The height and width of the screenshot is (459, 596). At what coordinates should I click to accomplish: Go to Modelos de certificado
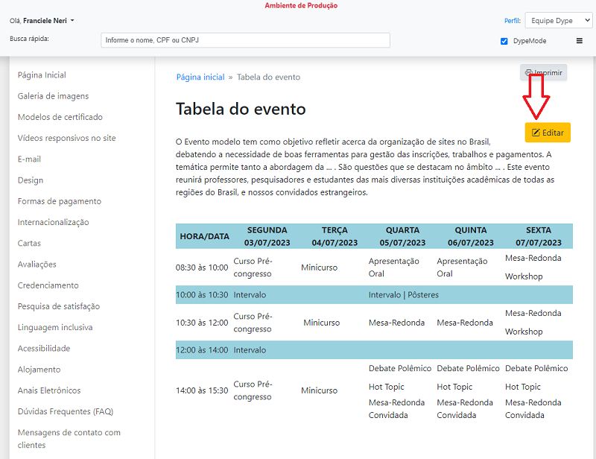click(x=60, y=117)
